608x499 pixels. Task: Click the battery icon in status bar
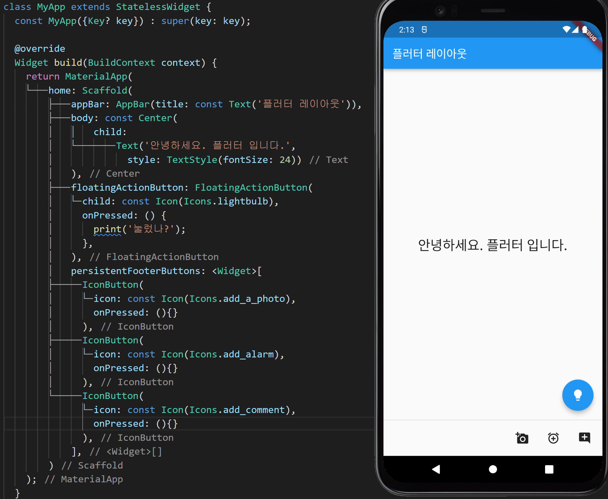(x=584, y=29)
